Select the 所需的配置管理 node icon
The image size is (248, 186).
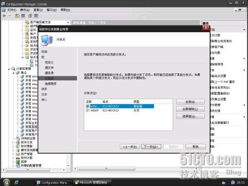pyautogui.click(x=18, y=166)
